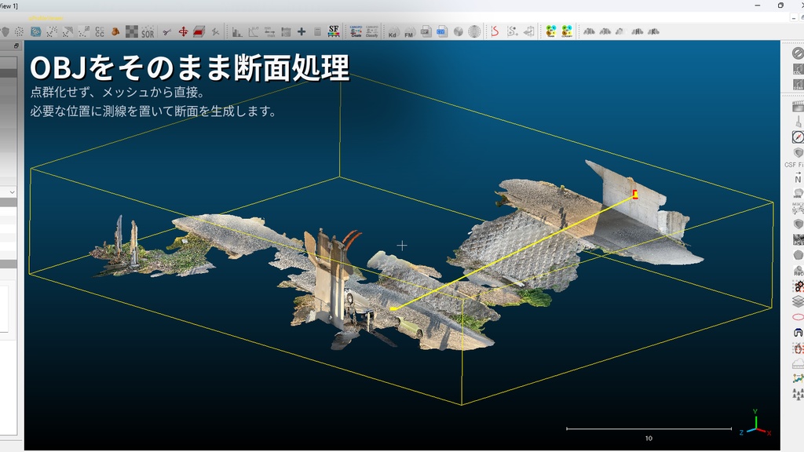Click the SOR filter toolbar icon

point(148,31)
